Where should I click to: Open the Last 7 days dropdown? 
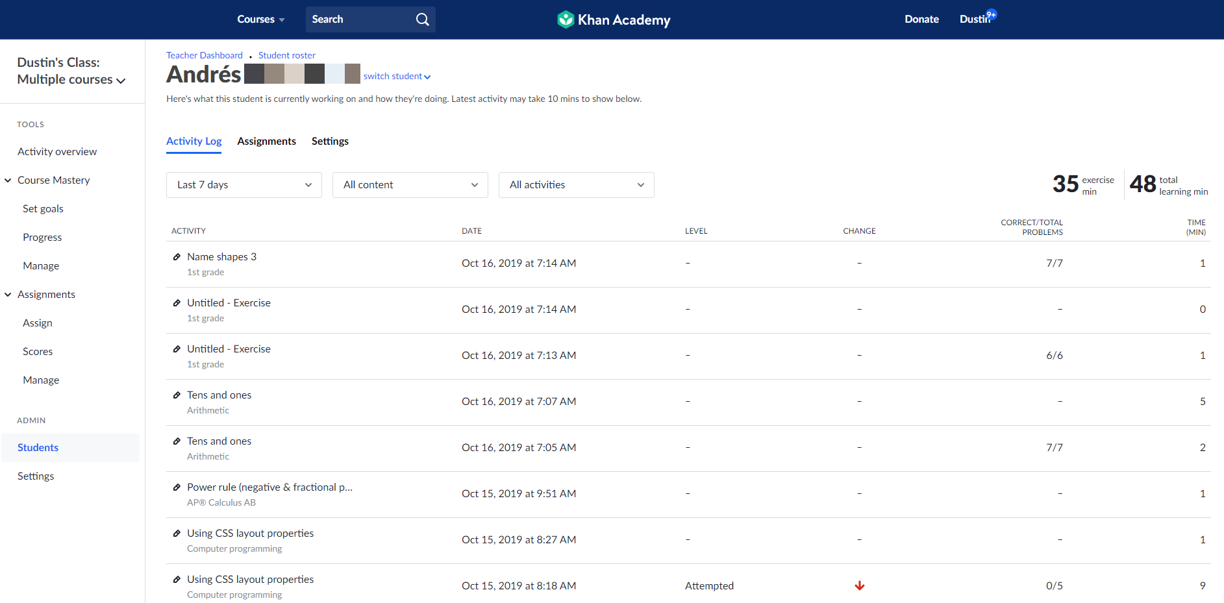click(244, 185)
